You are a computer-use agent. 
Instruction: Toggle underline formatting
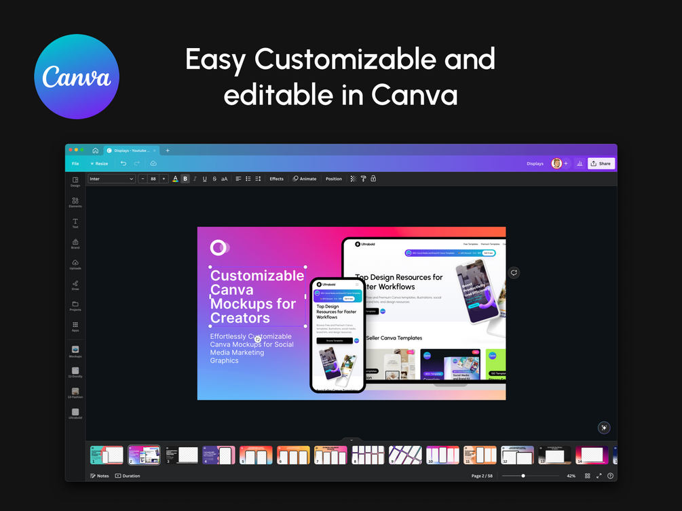(x=204, y=179)
